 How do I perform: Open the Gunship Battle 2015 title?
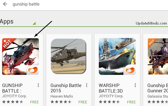click(66, 88)
